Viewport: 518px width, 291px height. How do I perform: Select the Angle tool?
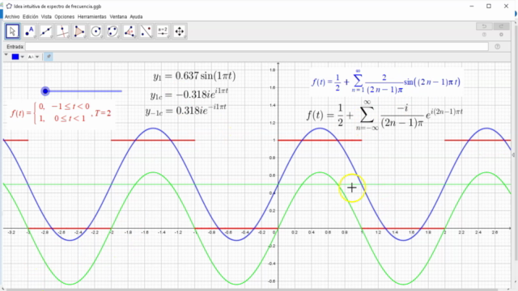click(129, 32)
